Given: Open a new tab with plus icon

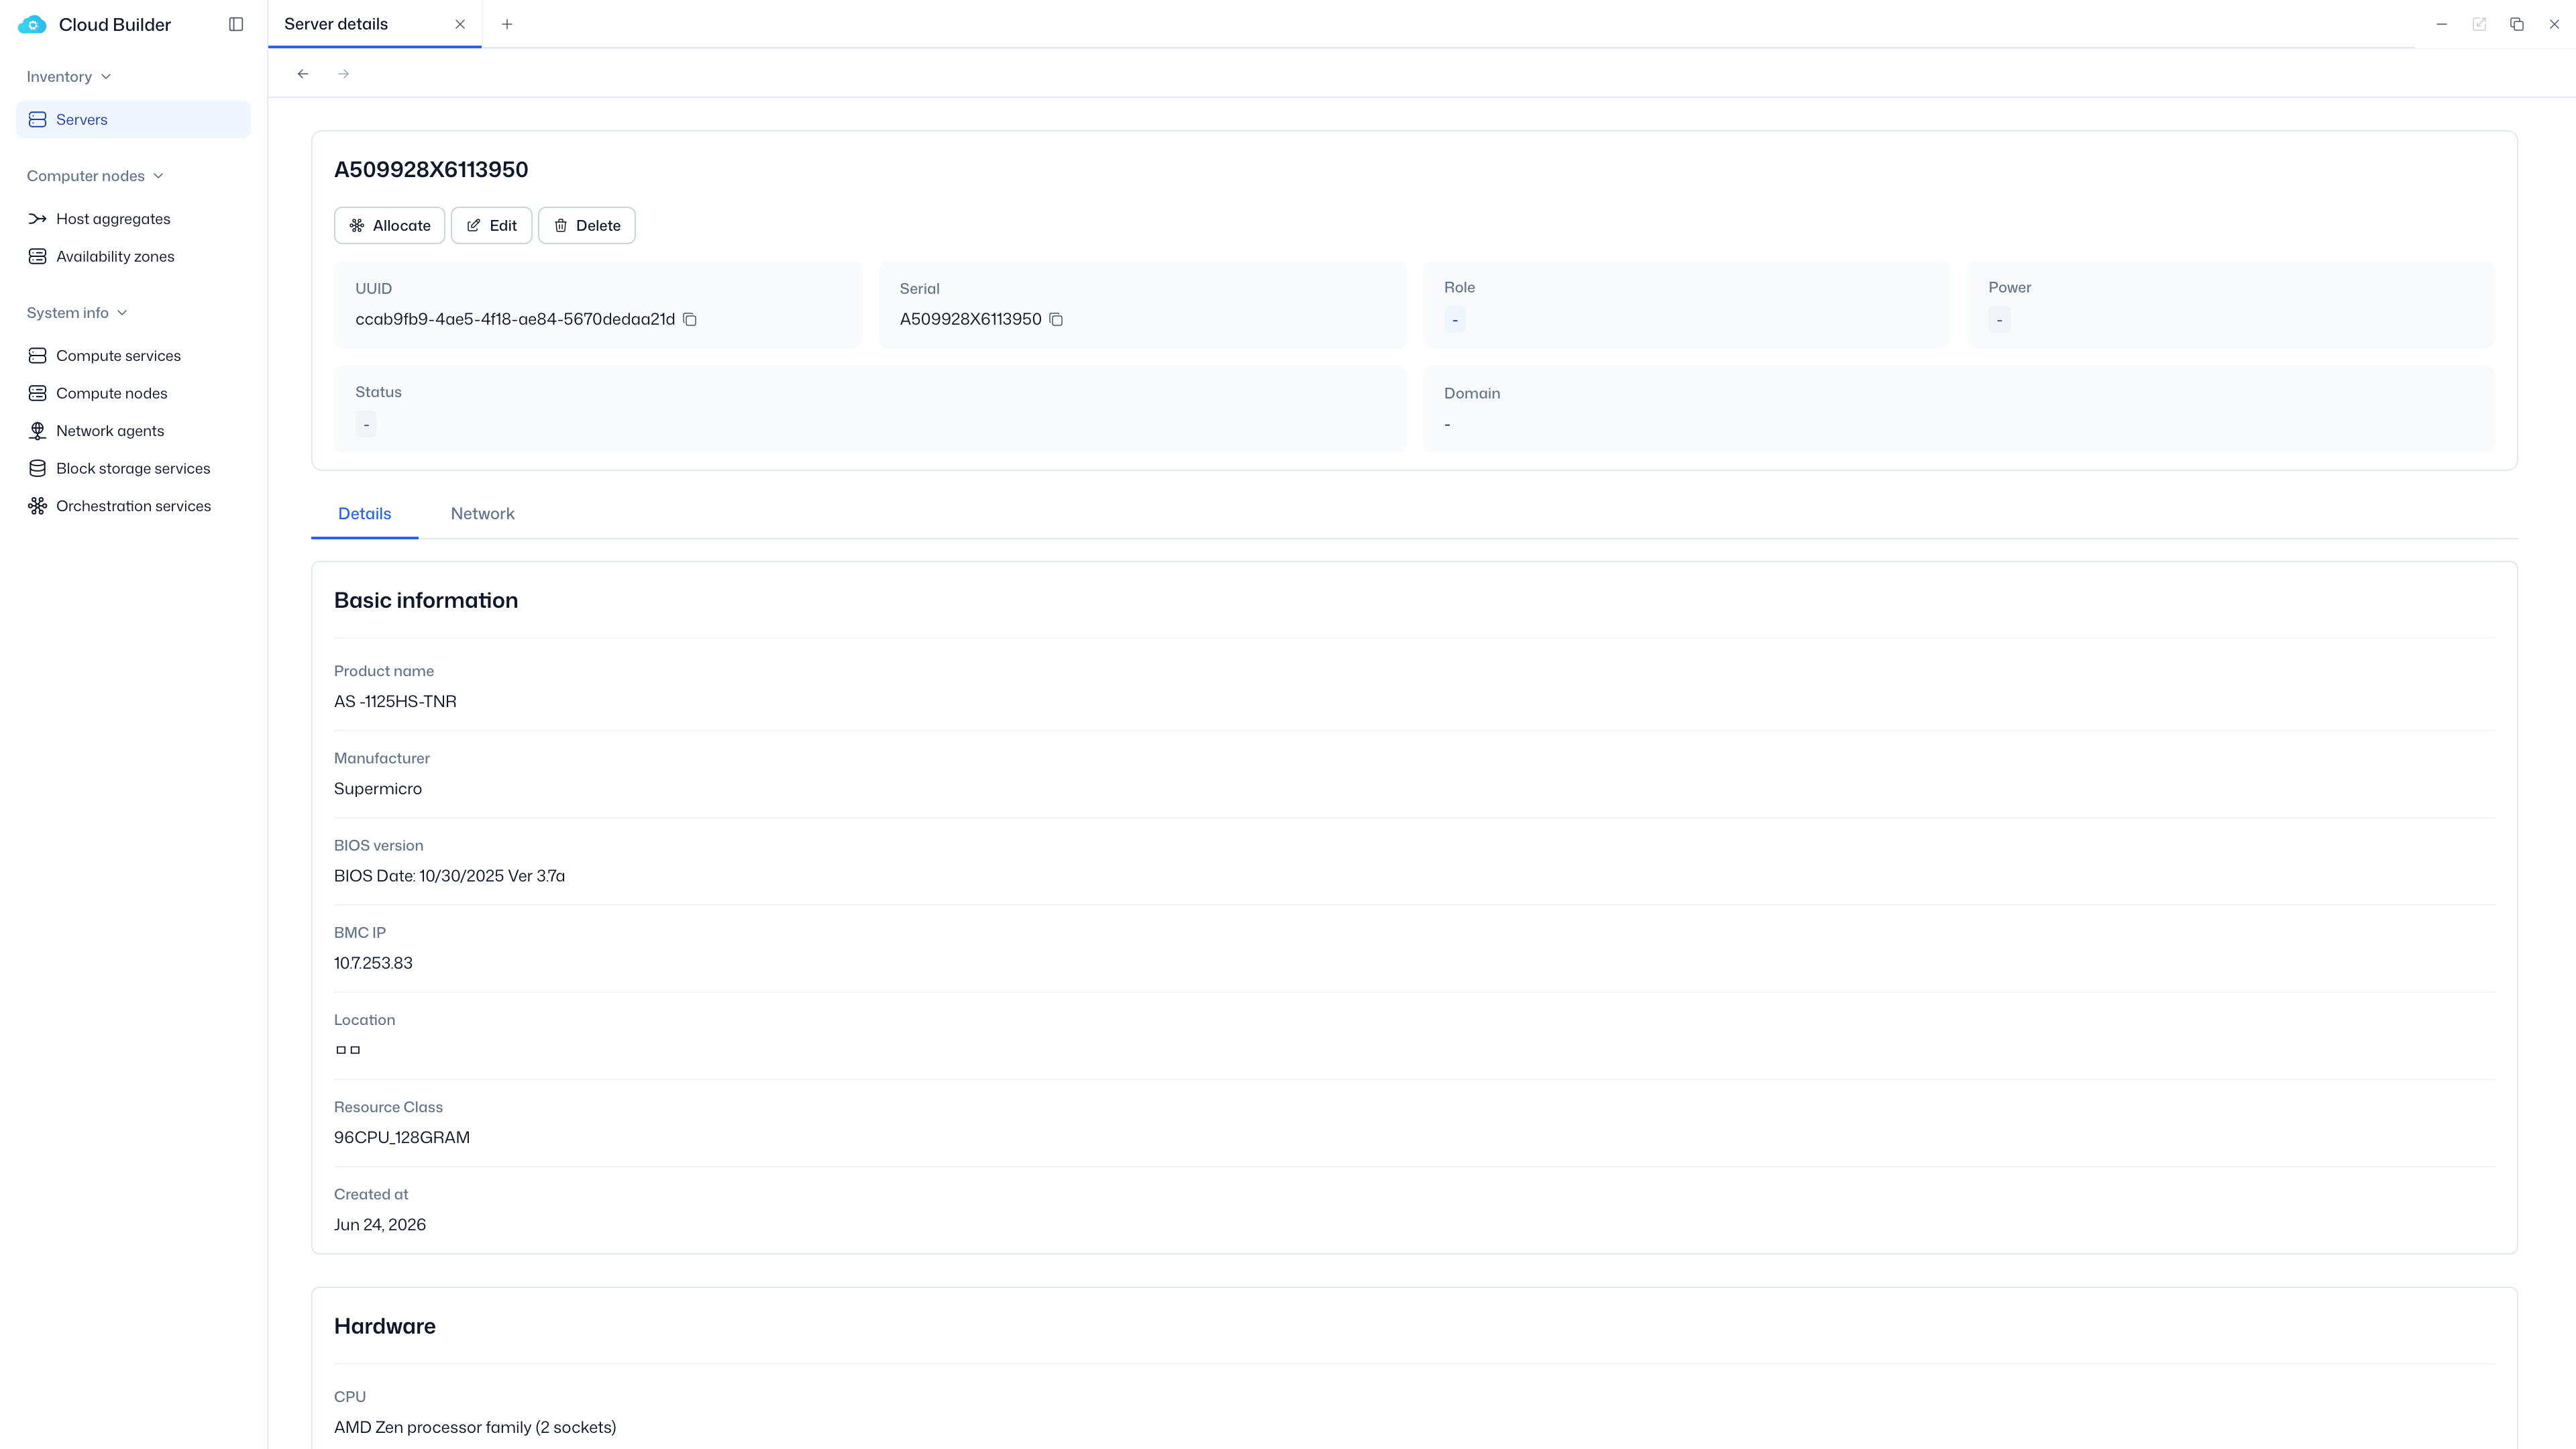Looking at the screenshot, I should [507, 24].
